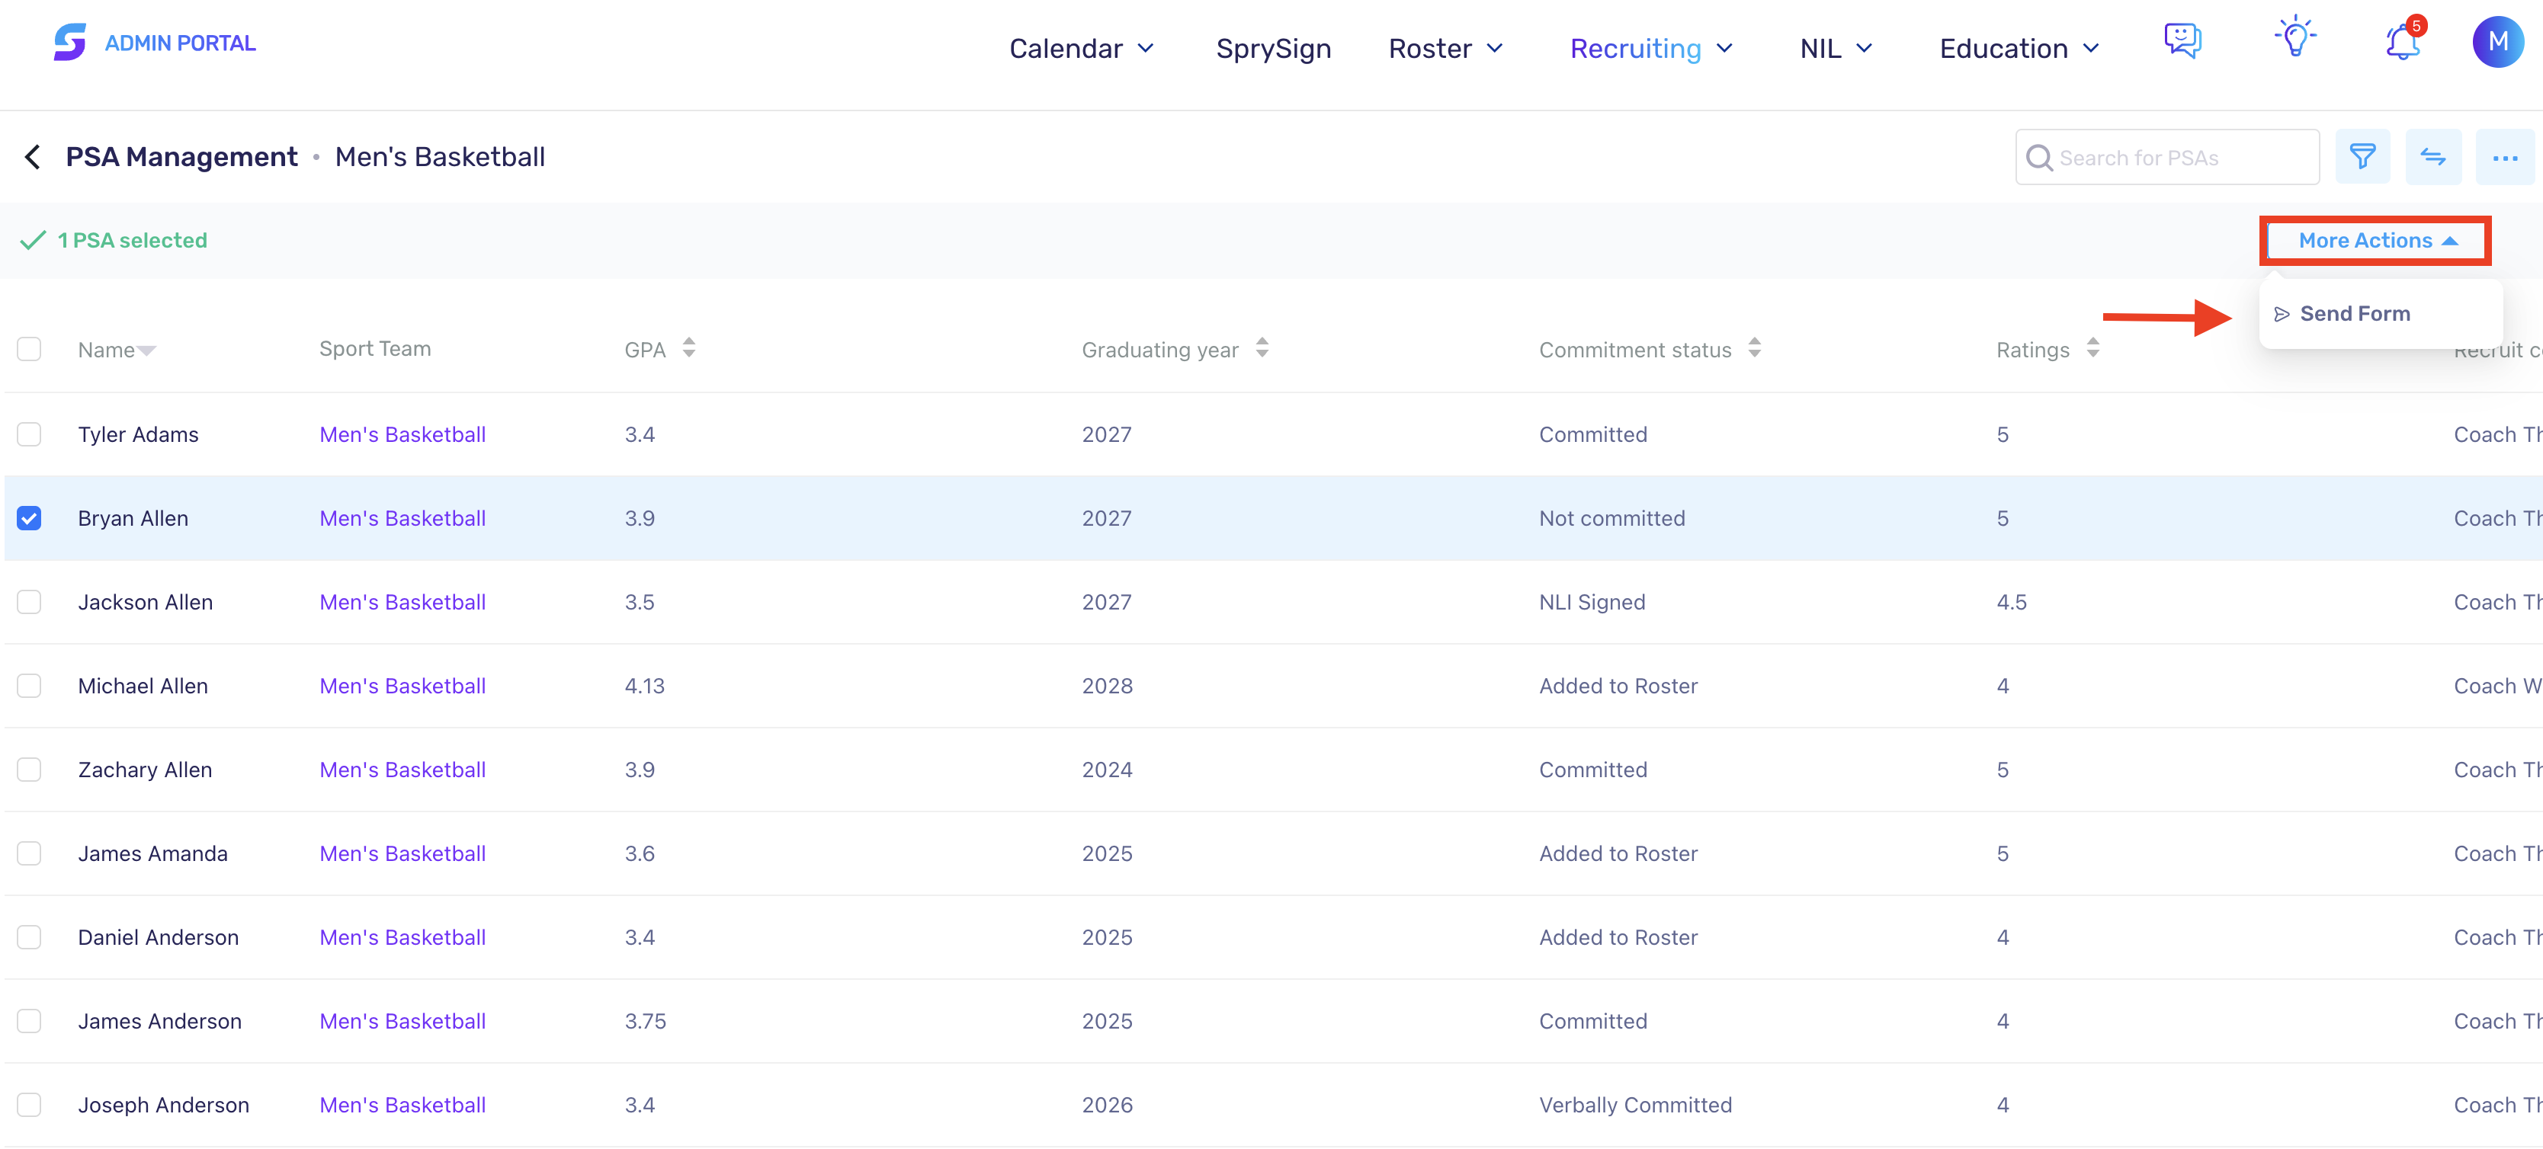Expand the Education menu
This screenshot has width=2543, height=1149.
coord(2019,48)
